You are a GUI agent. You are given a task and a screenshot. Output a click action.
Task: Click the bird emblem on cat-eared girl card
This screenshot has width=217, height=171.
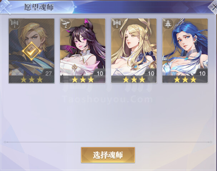66,24
